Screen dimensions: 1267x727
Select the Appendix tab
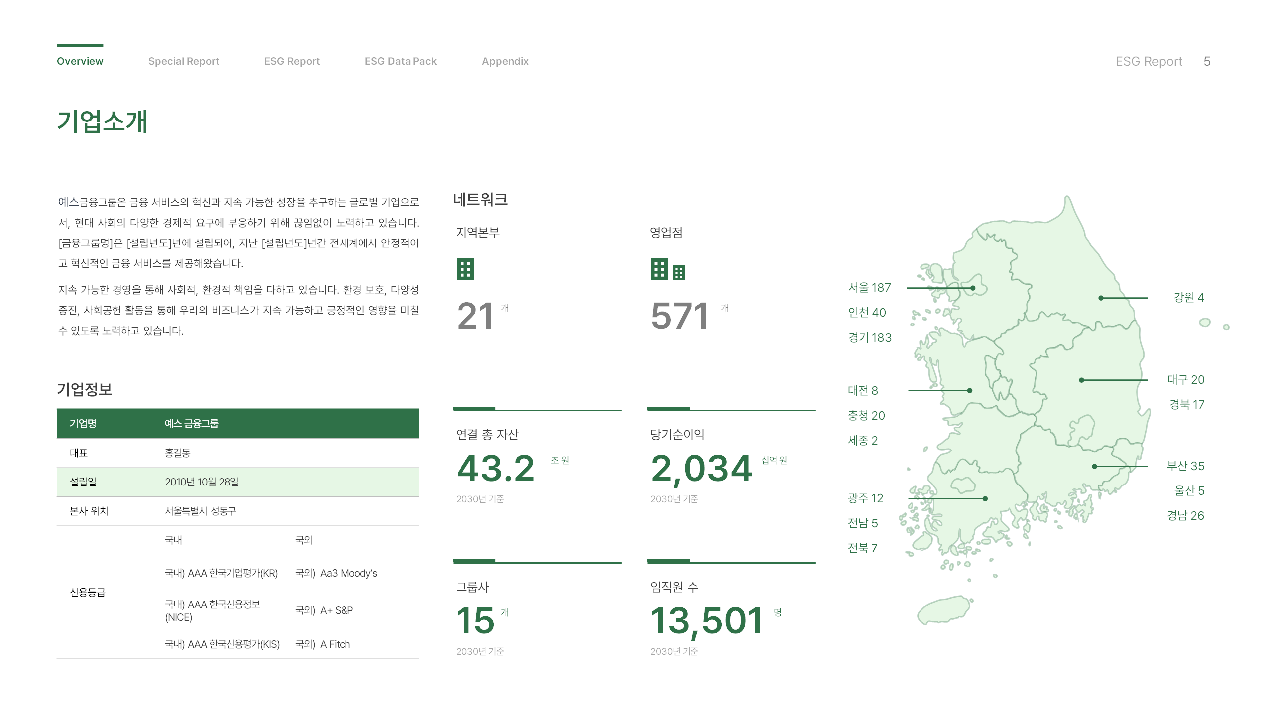click(x=505, y=61)
